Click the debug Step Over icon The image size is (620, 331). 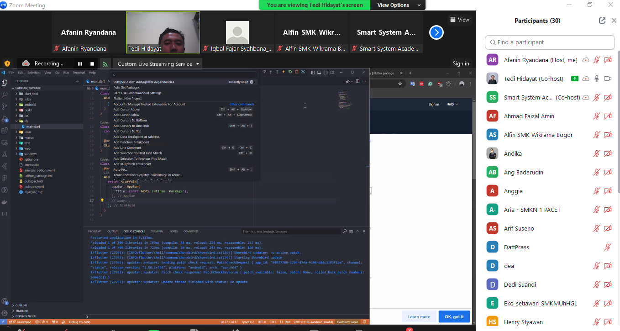point(264,72)
